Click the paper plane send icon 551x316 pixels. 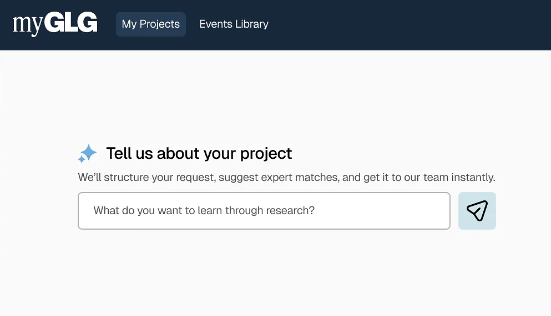click(477, 211)
